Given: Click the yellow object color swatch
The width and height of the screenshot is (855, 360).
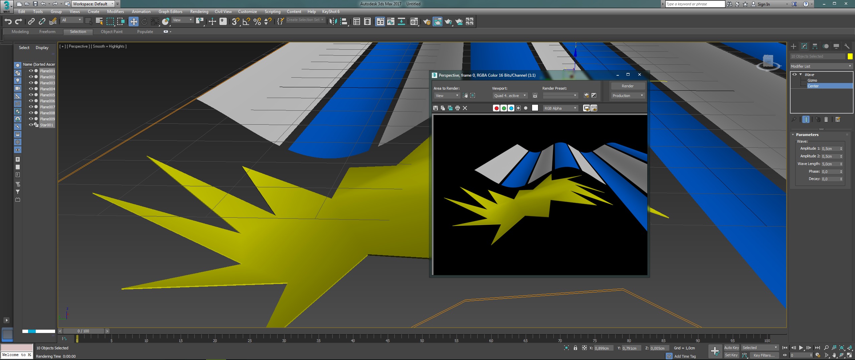Looking at the screenshot, I should 850,56.
